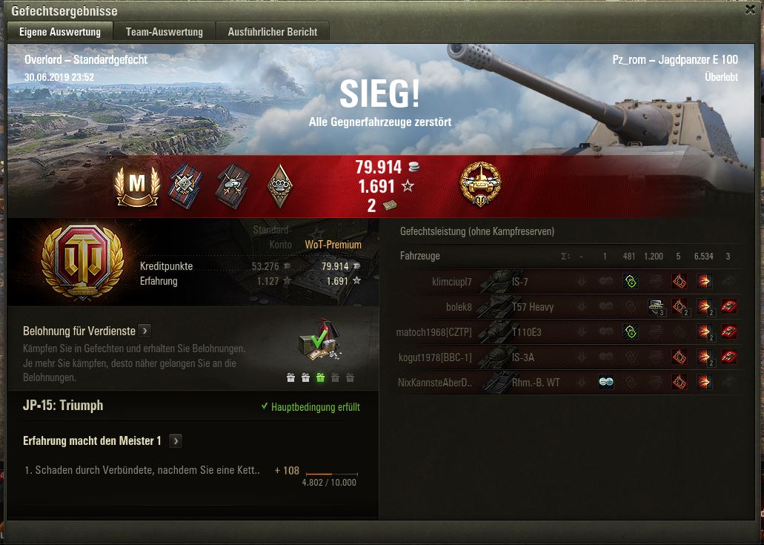The width and height of the screenshot is (764, 545).
Task: Click the JP-15: Triumph mission title
Action: point(63,406)
